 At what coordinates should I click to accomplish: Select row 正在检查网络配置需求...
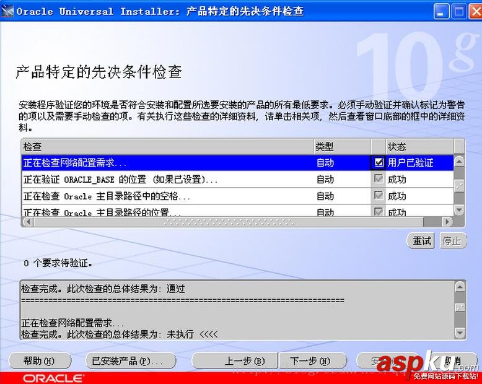(237, 162)
